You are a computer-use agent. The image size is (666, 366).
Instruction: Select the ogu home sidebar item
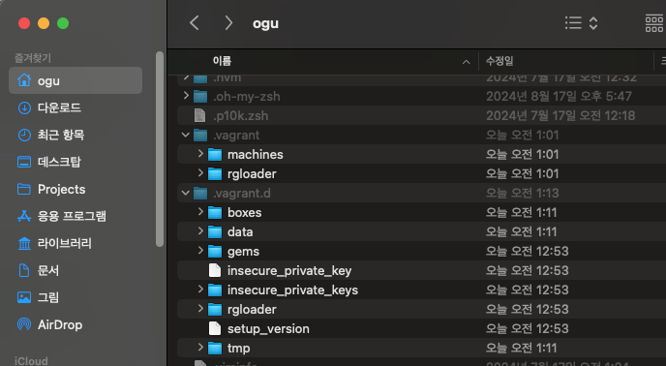(x=76, y=80)
